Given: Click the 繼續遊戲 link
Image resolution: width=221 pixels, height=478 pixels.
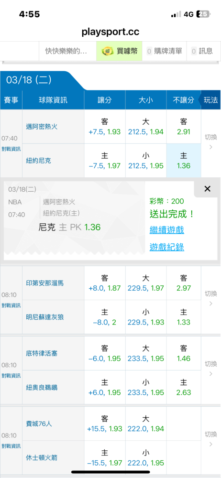Looking at the screenshot, I should pos(166,229).
